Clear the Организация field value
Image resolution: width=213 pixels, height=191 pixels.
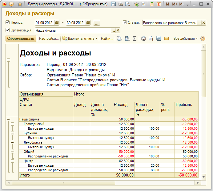pos(118,30)
